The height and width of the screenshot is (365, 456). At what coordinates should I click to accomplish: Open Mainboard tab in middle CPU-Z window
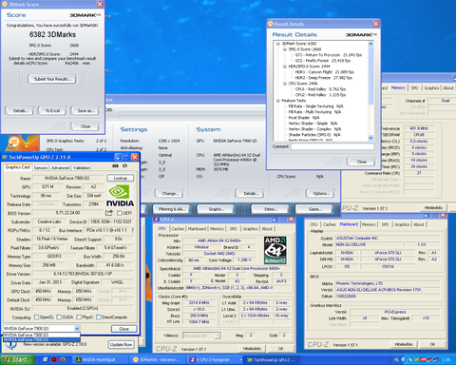(197, 228)
